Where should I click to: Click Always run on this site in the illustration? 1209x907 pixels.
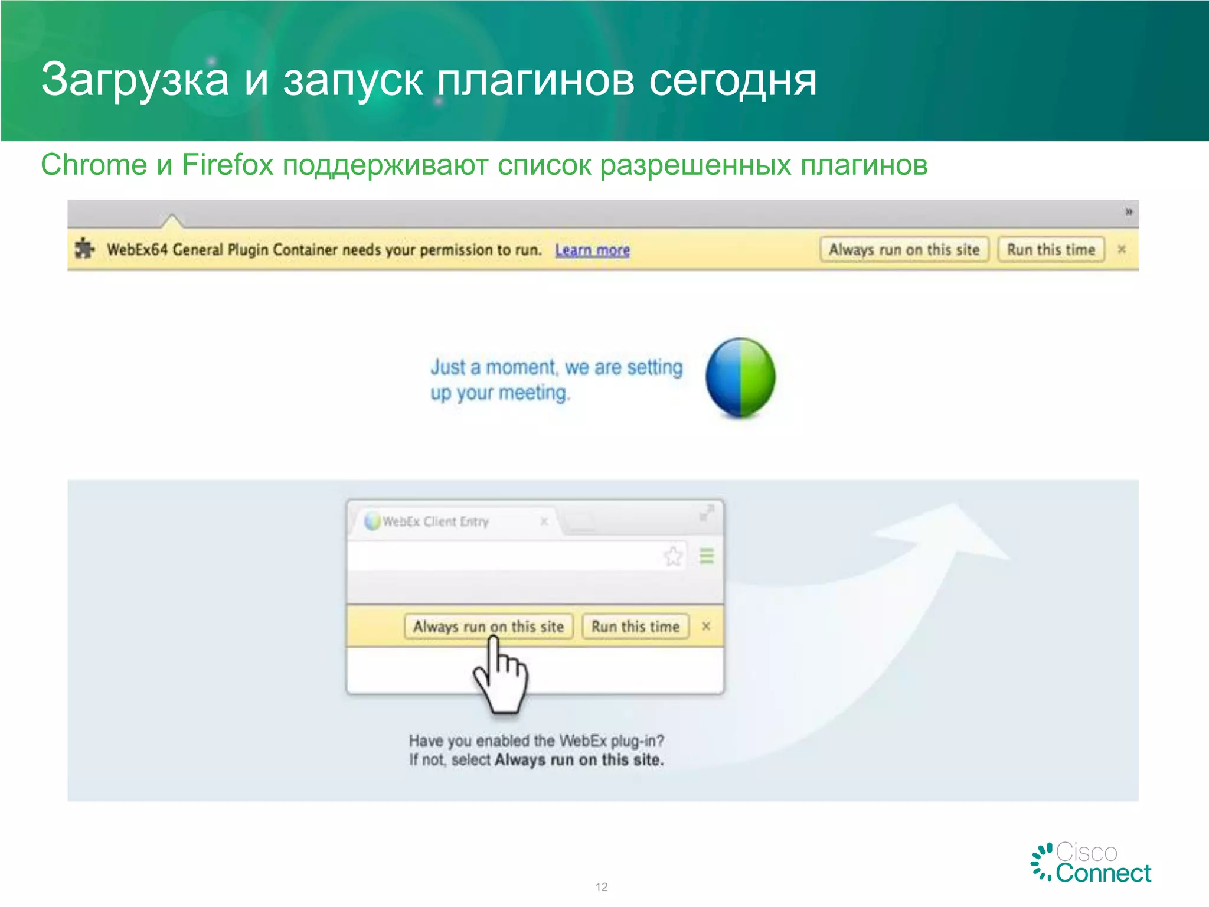tap(489, 626)
